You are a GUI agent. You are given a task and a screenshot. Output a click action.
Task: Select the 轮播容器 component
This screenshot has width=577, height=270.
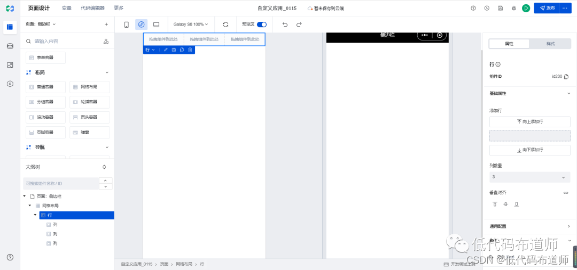pos(89,102)
